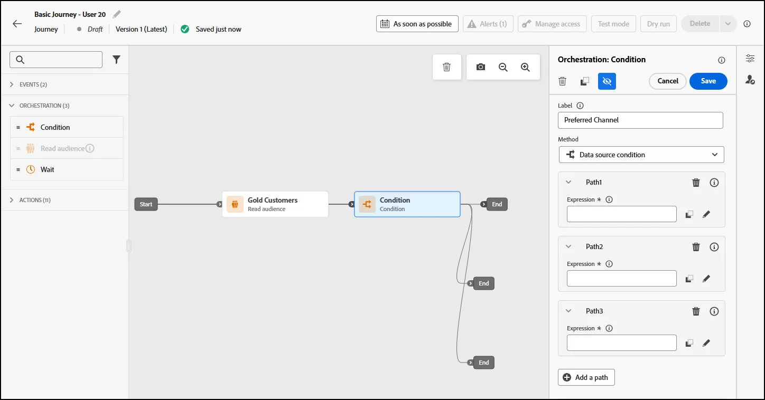Click the Preferred Channel label field
Screen dimensions: 765x400
(640, 120)
